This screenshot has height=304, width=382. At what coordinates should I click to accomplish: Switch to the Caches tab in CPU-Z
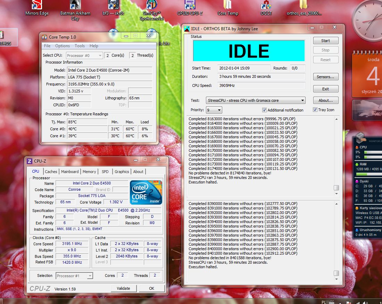51,172
